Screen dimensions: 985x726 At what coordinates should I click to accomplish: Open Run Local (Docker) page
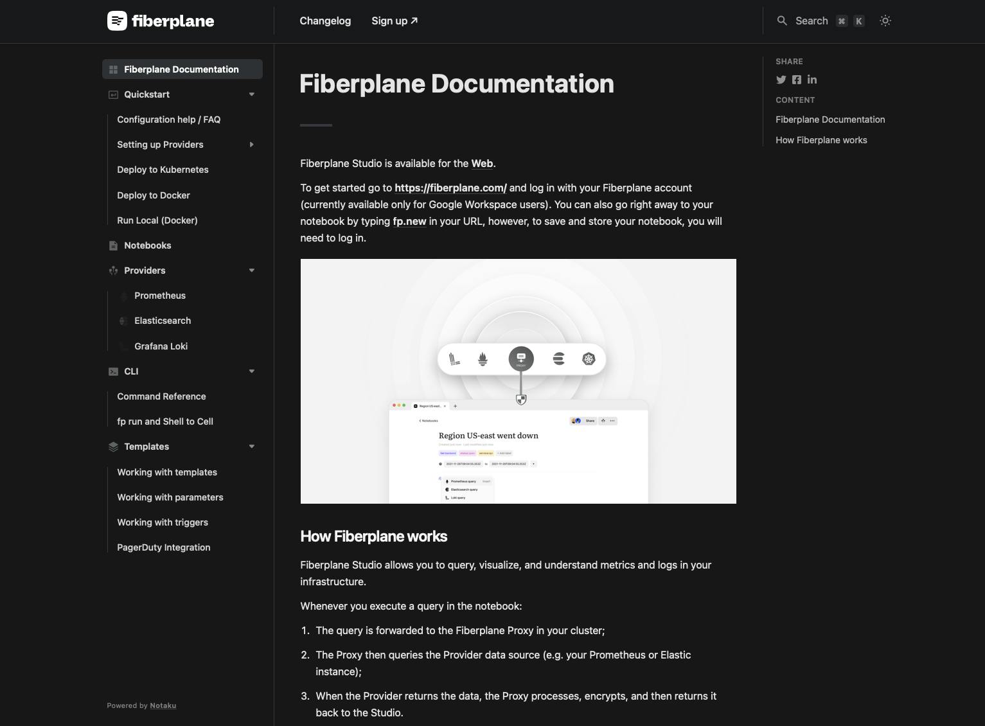[157, 220]
